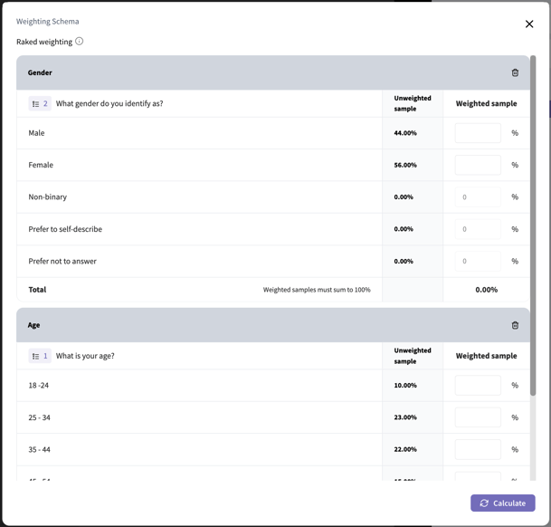Click the Raked weighting label

point(44,42)
